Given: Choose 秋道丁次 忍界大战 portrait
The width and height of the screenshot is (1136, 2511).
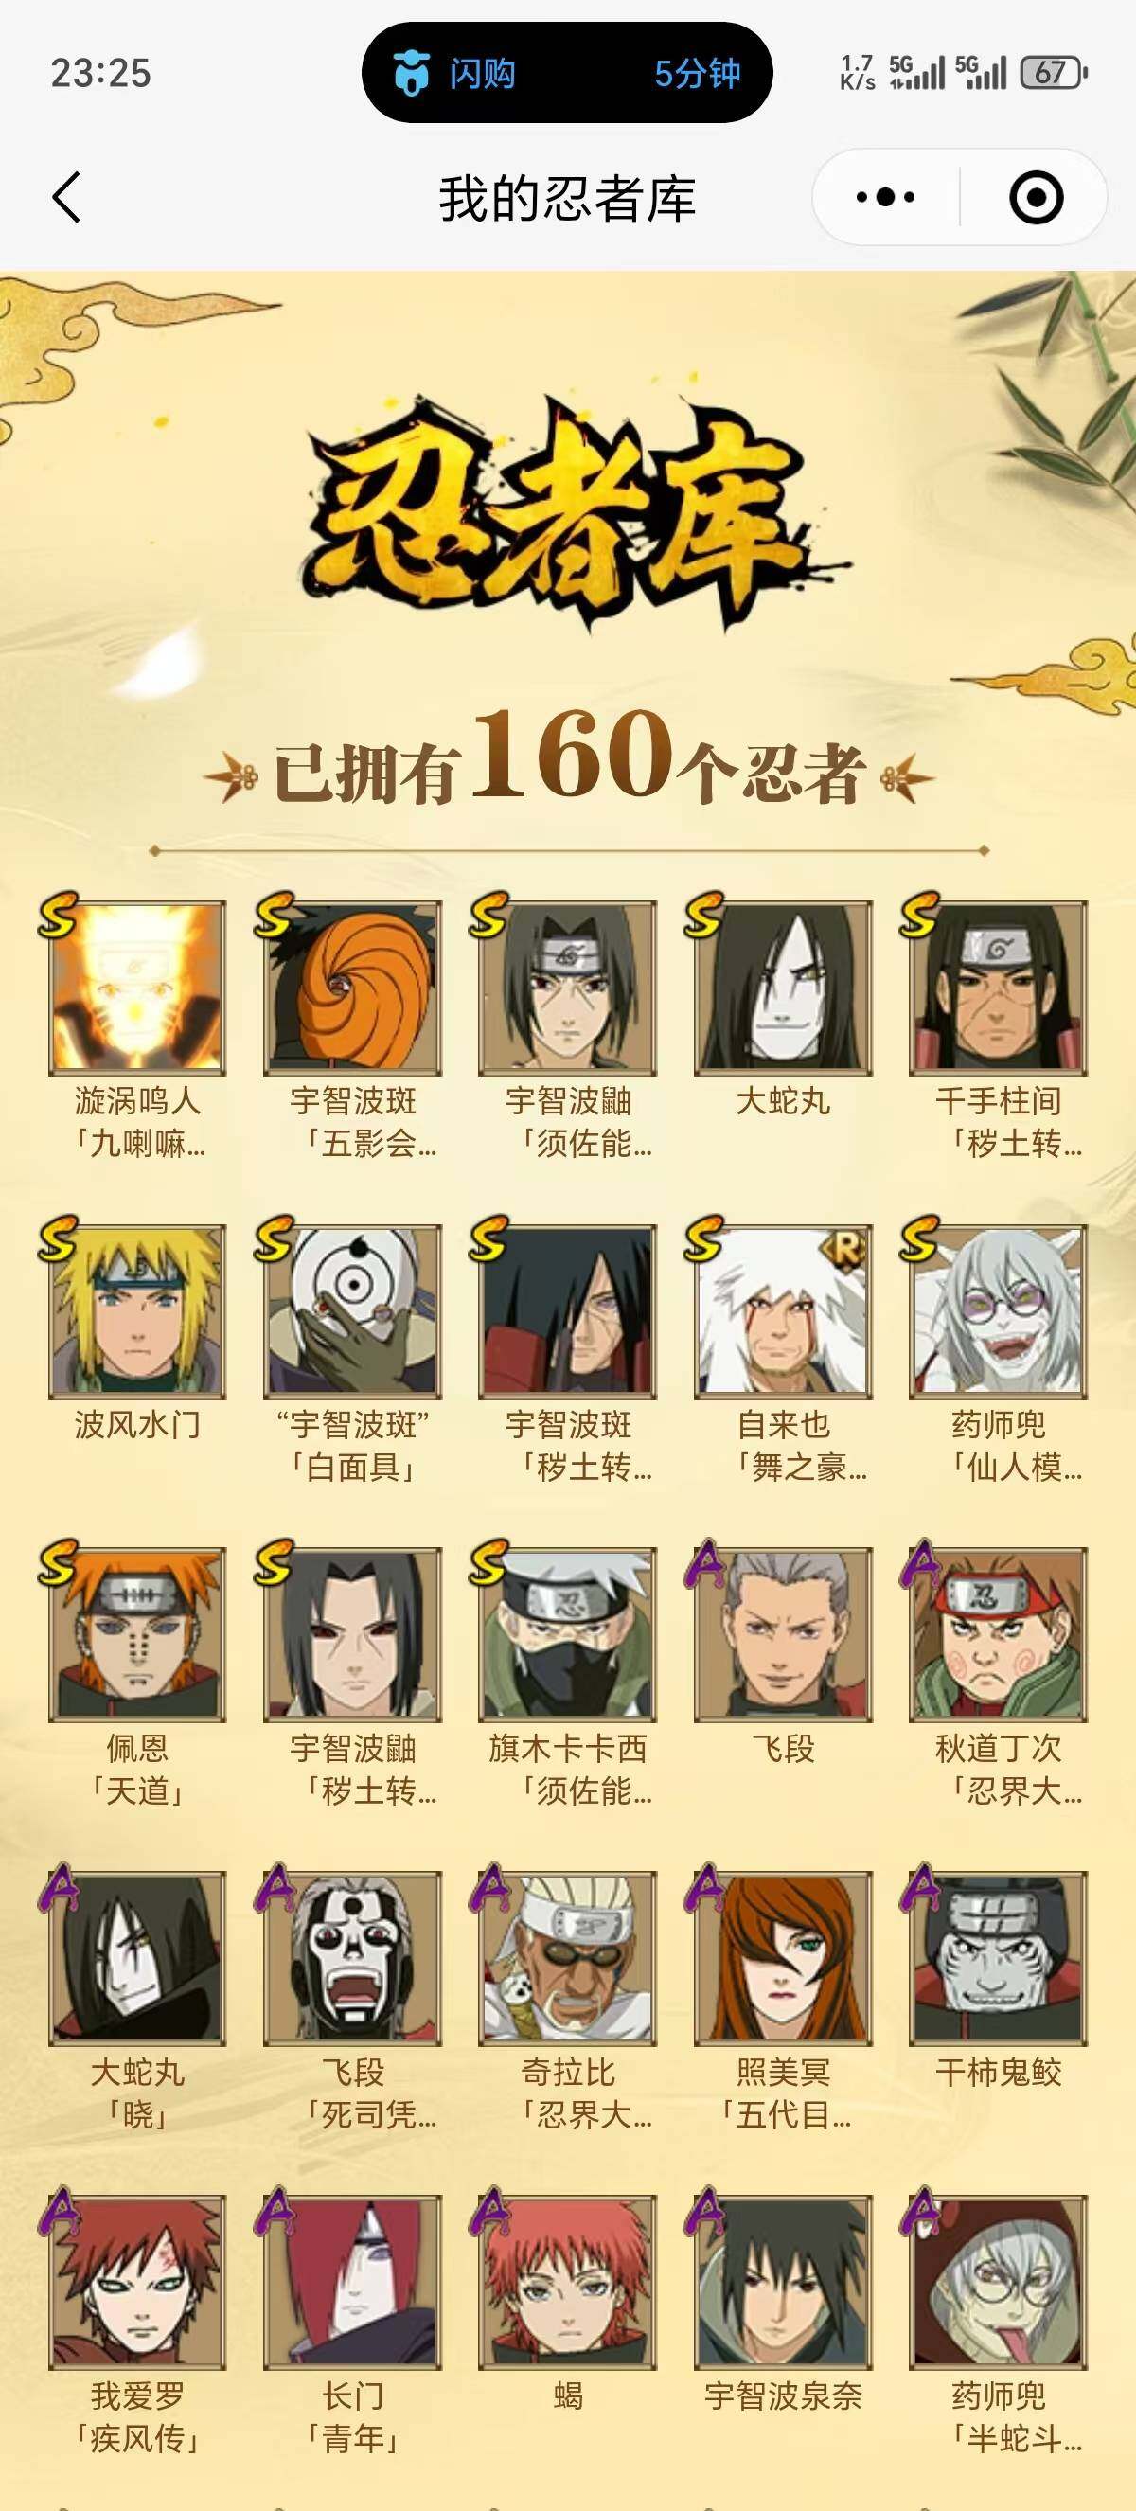Looking at the screenshot, I should (x=999, y=1633).
